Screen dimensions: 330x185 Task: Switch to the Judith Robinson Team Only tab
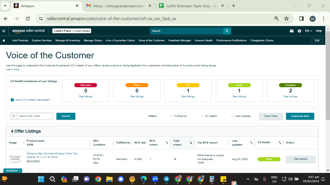pyautogui.click(x=191, y=6)
